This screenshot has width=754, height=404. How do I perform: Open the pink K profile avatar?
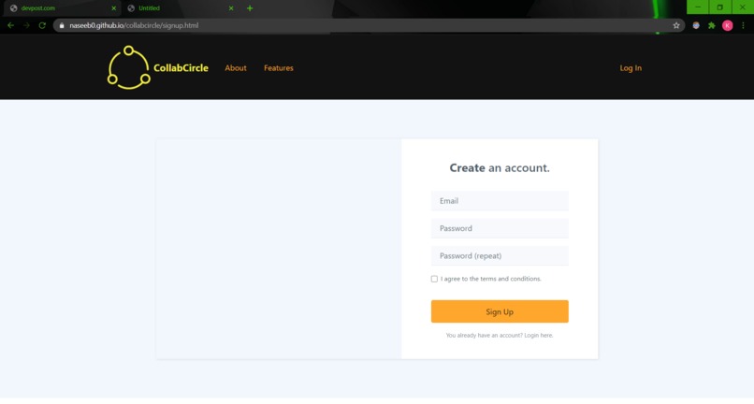(x=728, y=25)
